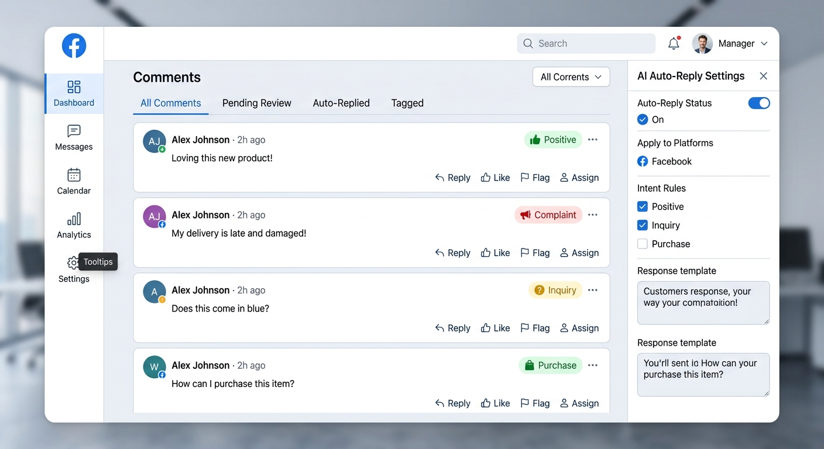824x449 pixels.
Task: Turn off the Auto-Reply Status switch
Action: (x=758, y=103)
